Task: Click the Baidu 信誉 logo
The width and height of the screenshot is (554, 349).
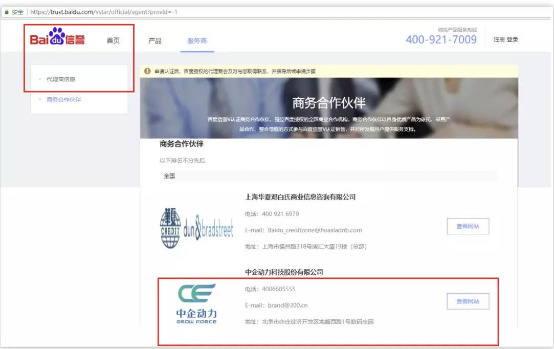Action: coord(57,37)
